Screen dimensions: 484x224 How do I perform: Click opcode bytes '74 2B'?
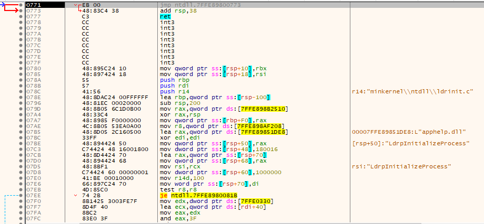coord(92,195)
